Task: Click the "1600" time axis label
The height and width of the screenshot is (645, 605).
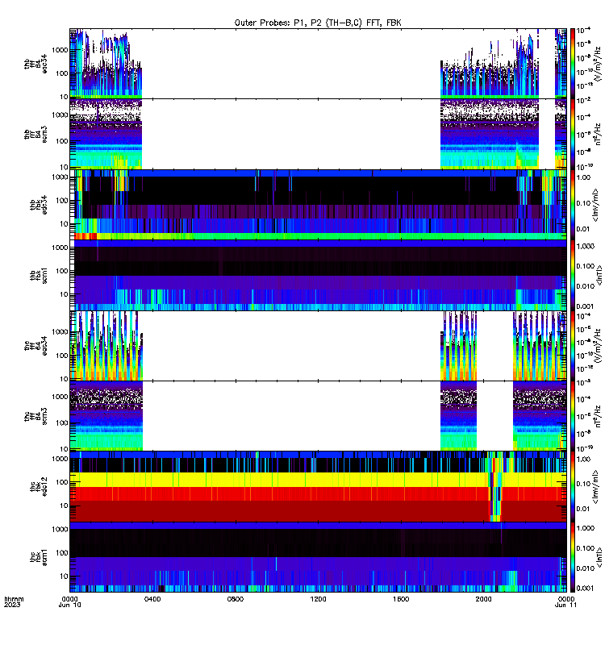Action: [x=401, y=599]
